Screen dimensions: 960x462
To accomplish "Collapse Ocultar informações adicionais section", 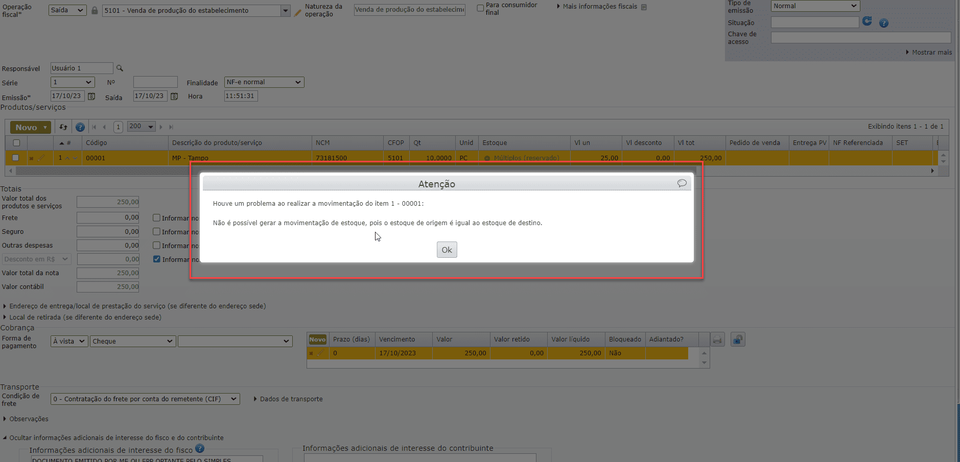I will pyautogui.click(x=113, y=438).
